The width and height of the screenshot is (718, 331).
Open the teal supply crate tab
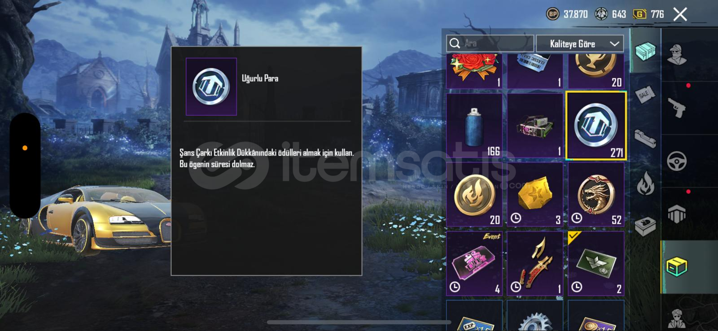pos(645,51)
